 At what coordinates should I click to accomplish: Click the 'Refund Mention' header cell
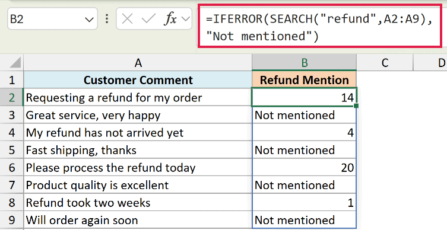[304, 80]
